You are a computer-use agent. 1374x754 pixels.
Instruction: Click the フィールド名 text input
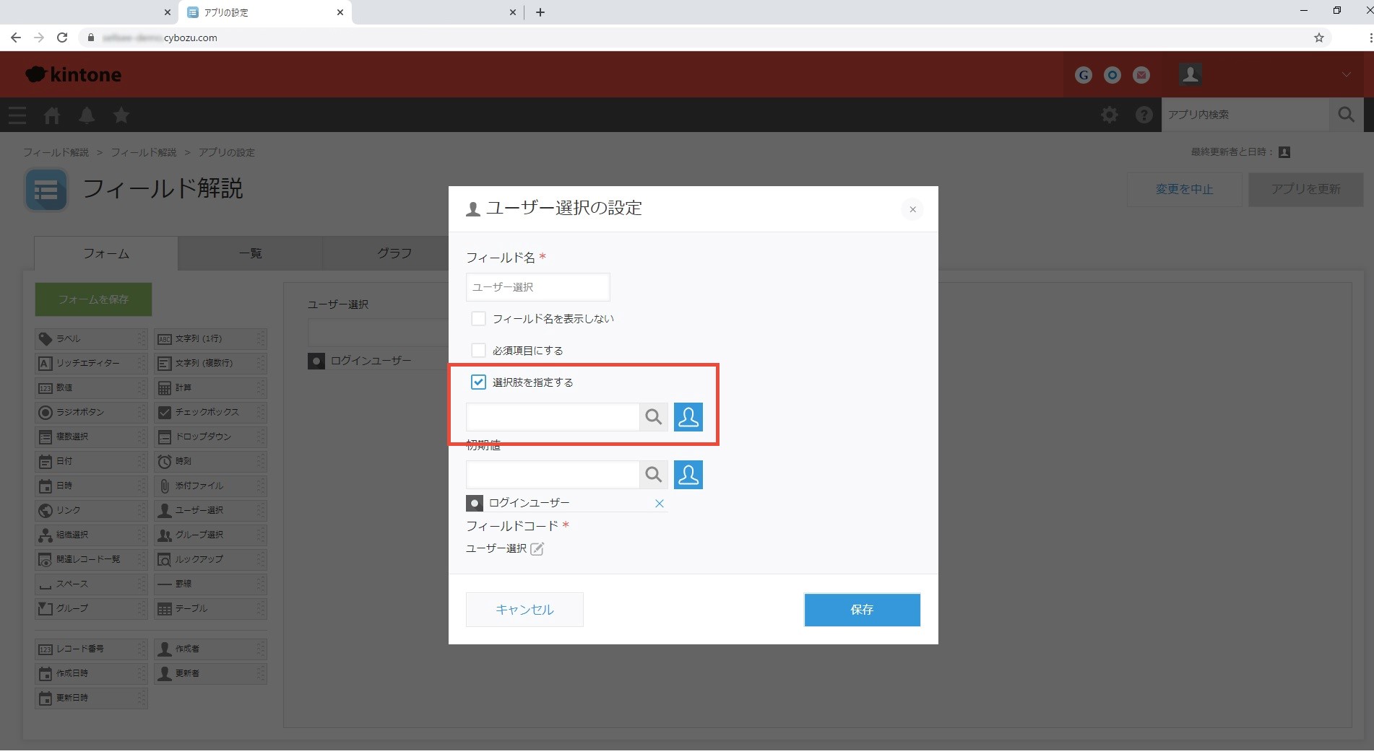(537, 287)
